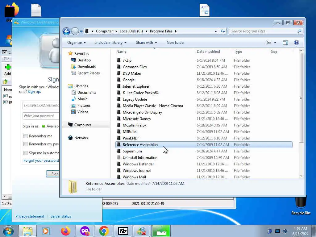The image size is (316, 237).
Task: Open File menu in 7-Zip window
Action: pyautogui.click(x=6, y=59)
